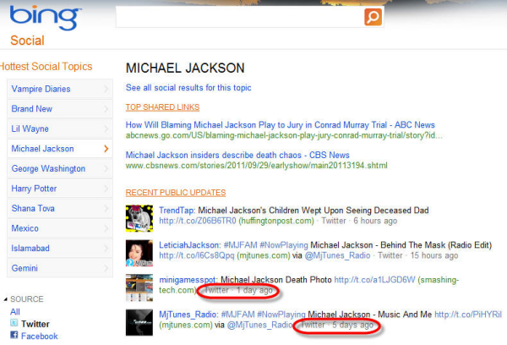Image resolution: width=507 pixels, height=345 pixels.
Task: Open the cbsnews.com stories URL
Action: pyautogui.click(x=256, y=166)
